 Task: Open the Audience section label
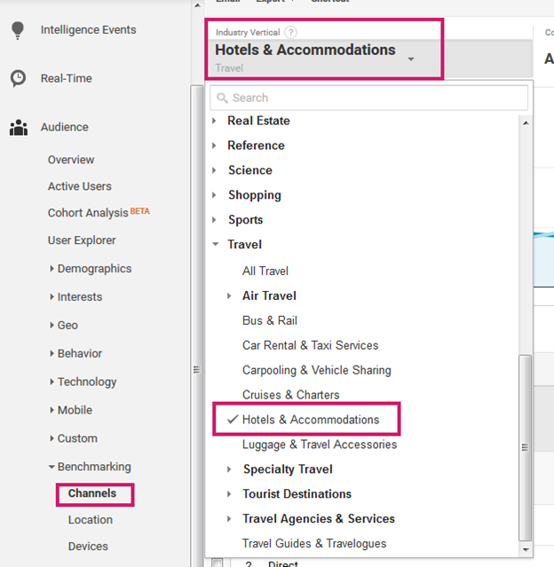click(x=65, y=127)
